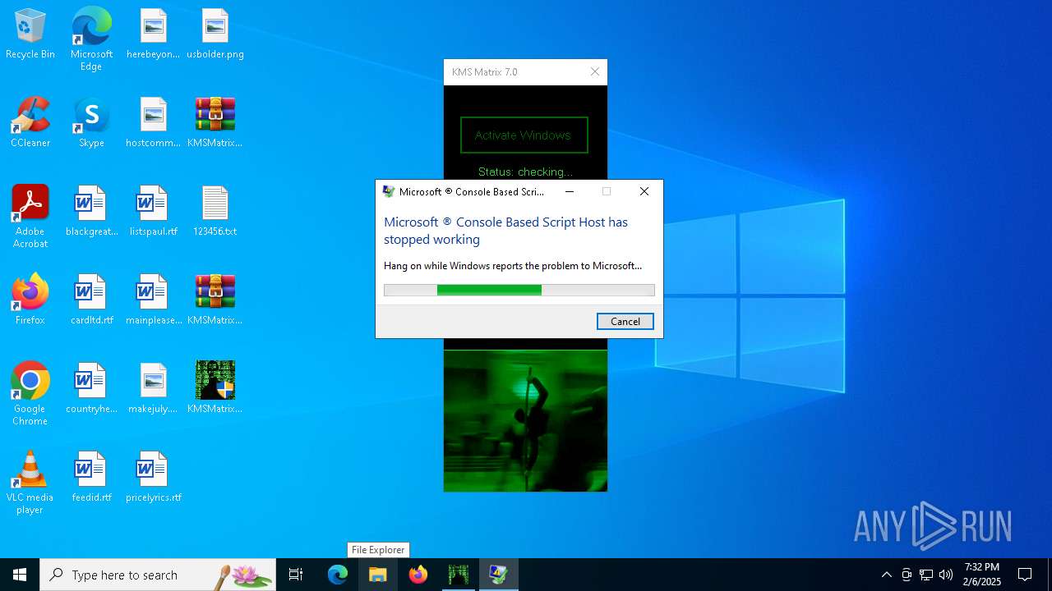
Task: Open the Adobe Acrobat desktop shortcut
Action: (30, 217)
